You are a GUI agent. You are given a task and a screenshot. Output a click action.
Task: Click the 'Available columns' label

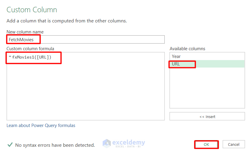click(187, 49)
